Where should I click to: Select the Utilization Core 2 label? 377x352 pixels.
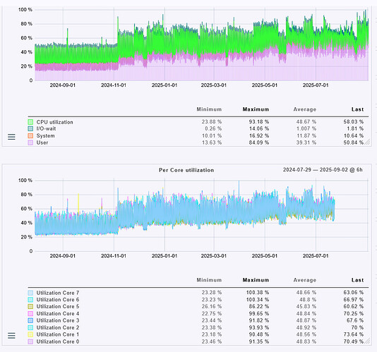(x=58, y=327)
